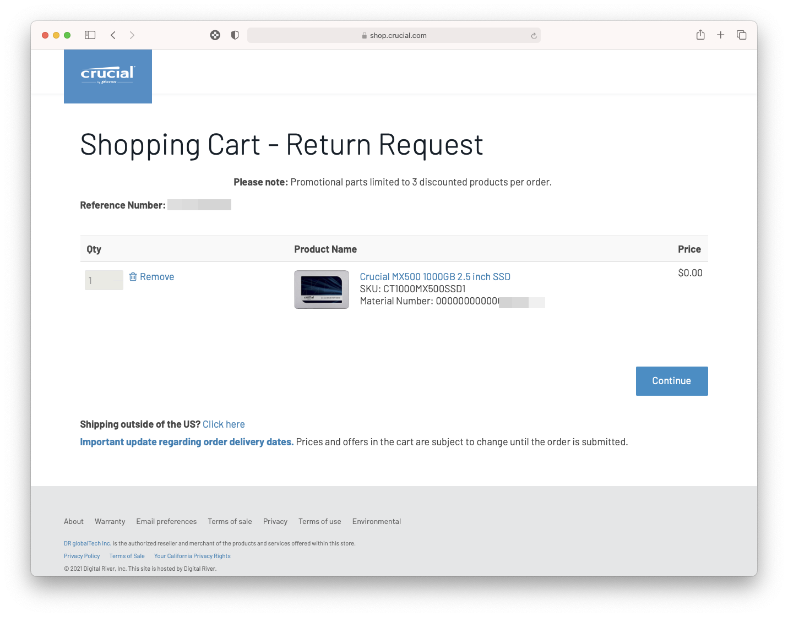Open the Click here international shipping link
The height and width of the screenshot is (617, 788).
(224, 424)
